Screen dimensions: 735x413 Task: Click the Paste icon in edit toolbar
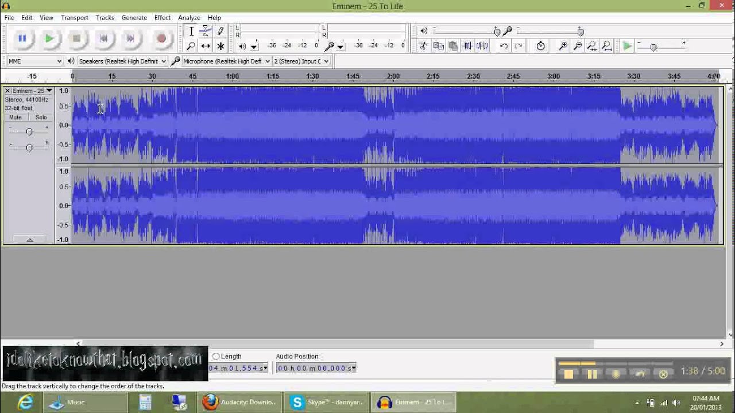tap(453, 46)
